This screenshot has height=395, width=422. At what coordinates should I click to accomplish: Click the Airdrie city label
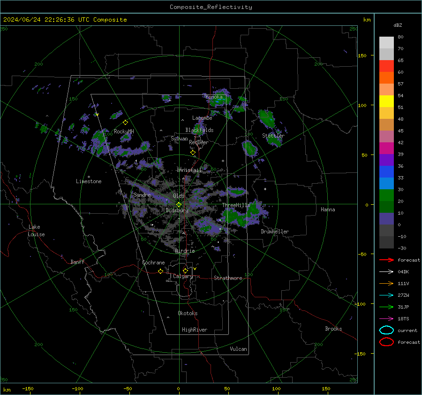(185, 251)
